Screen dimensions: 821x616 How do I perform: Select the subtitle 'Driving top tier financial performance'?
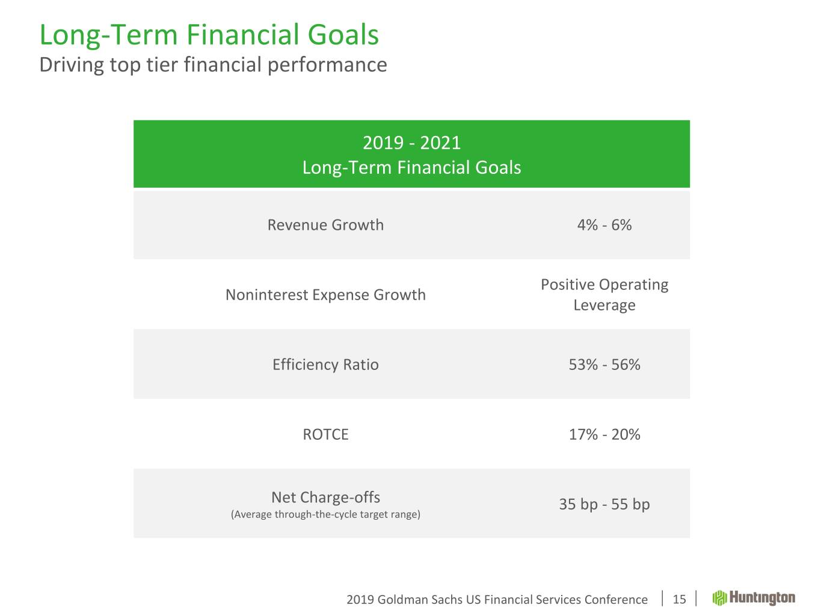point(213,64)
